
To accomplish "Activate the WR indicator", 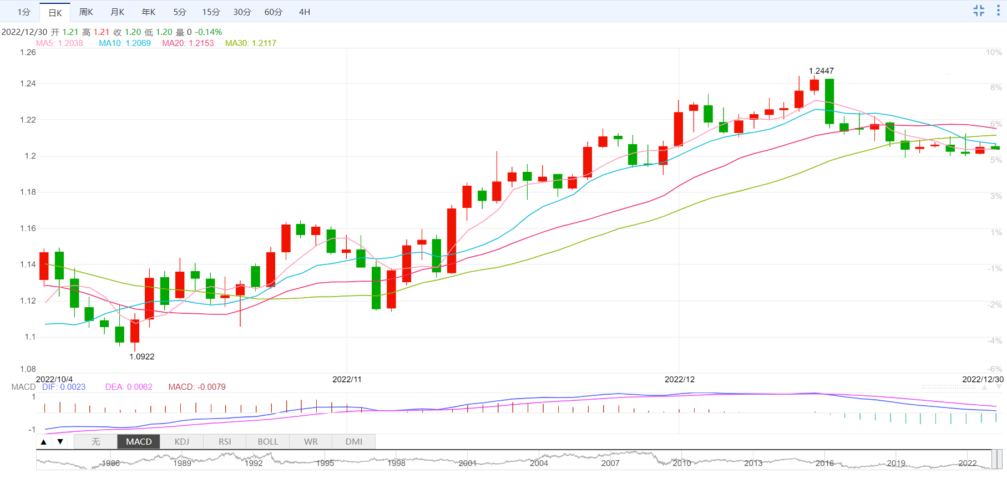I will [x=311, y=442].
